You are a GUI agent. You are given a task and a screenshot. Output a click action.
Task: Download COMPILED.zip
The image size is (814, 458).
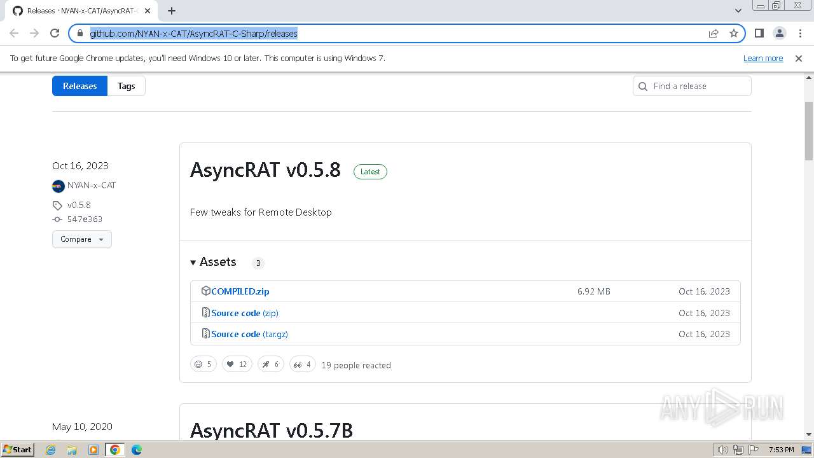pyautogui.click(x=240, y=291)
